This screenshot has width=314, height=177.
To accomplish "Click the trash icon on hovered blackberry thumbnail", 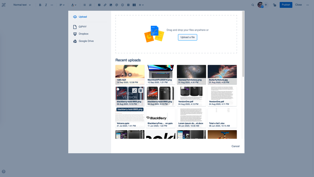I will pos(140,90).
